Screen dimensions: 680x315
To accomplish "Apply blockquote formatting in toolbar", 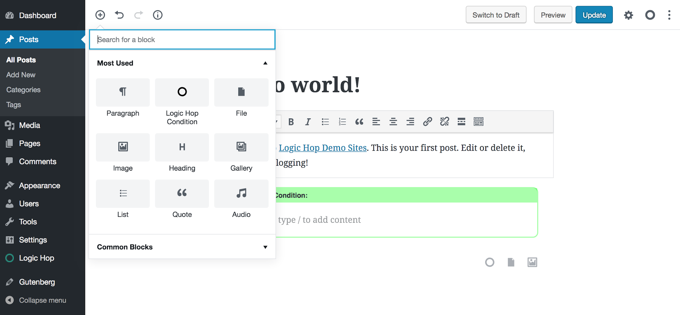I will point(359,122).
